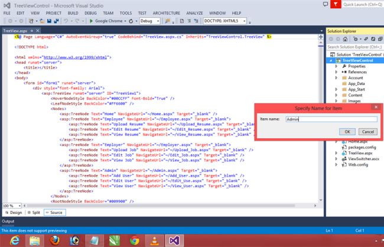
Task: Expand the References node
Action: (336, 72)
